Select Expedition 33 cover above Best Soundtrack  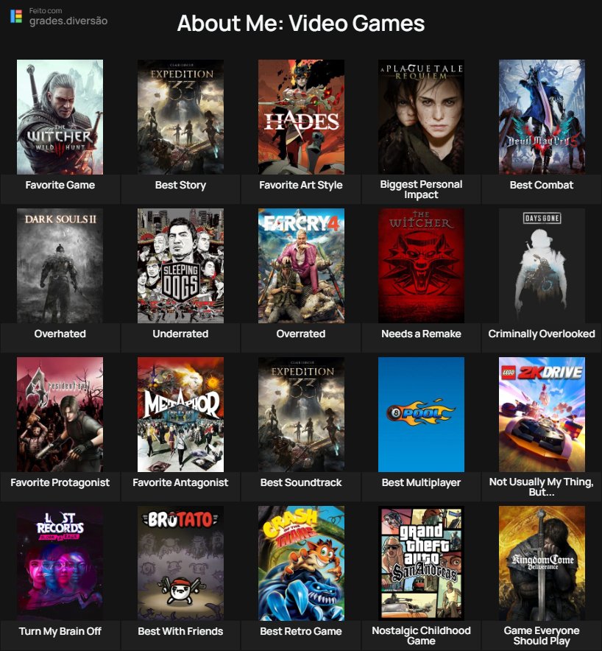tap(301, 415)
